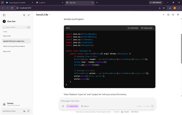The image size is (182, 115).
Task: Click the plus icon in the chat header
Action: click(163, 14)
